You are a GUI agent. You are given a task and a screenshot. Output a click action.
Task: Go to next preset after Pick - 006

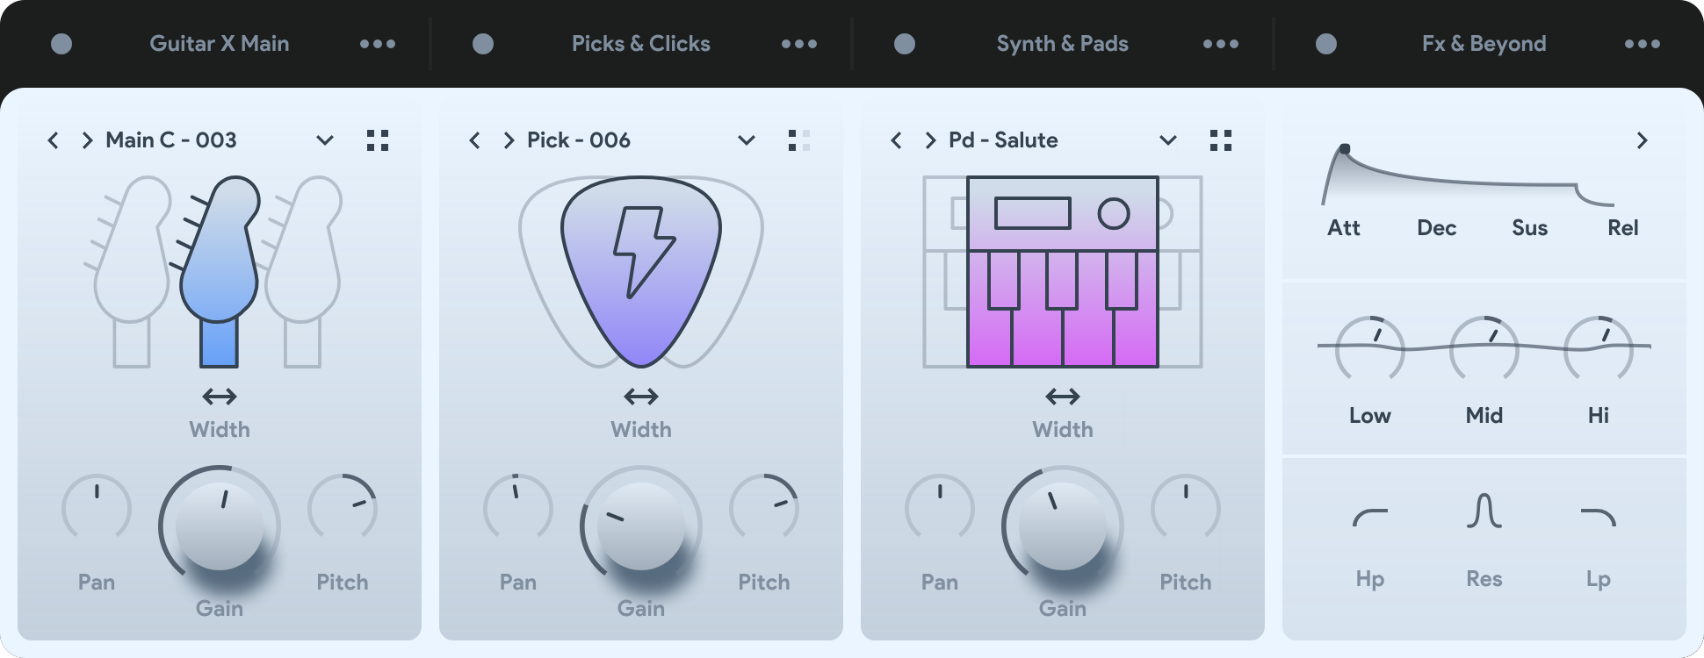pos(509,140)
